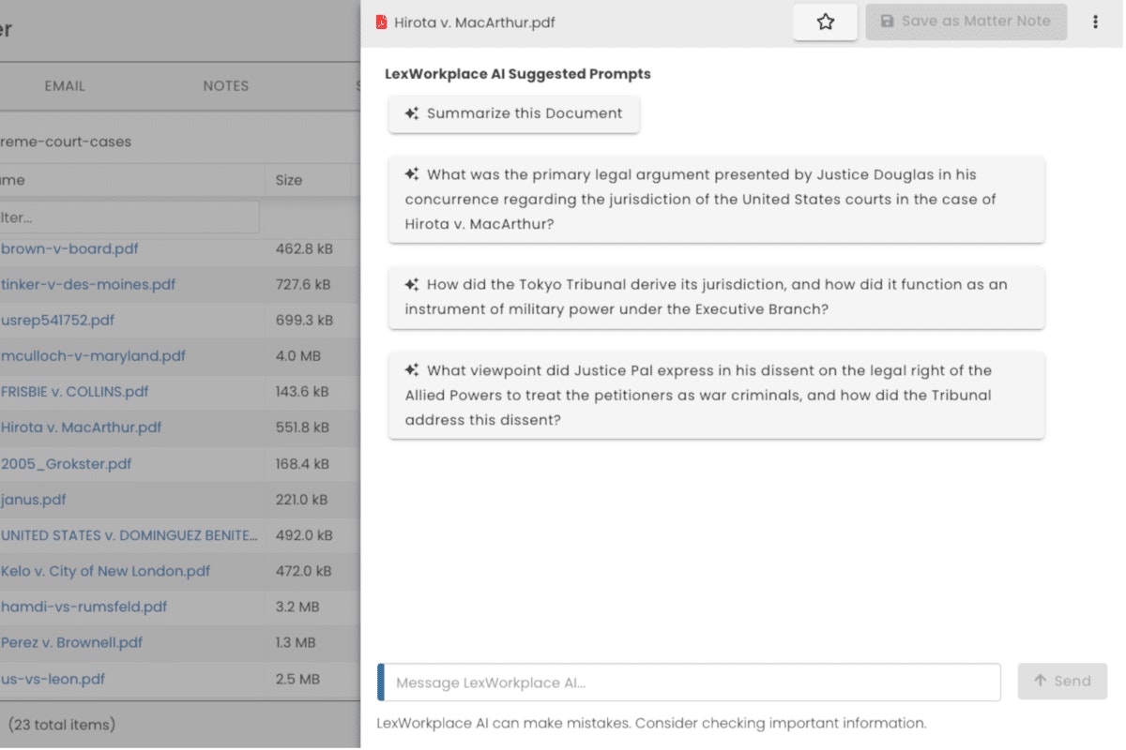
Task: Click Save as Matter Note button
Action: click(x=966, y=22)
